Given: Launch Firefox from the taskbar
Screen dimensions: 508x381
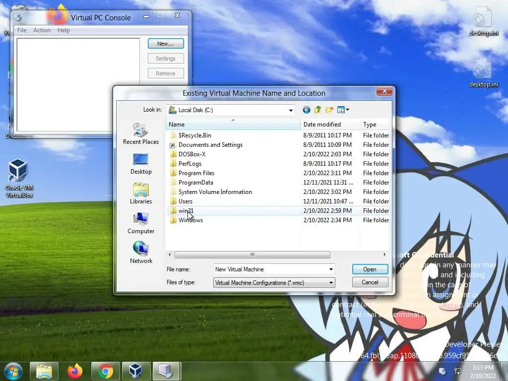Looking at the screenshot, I should click(75, 371).
